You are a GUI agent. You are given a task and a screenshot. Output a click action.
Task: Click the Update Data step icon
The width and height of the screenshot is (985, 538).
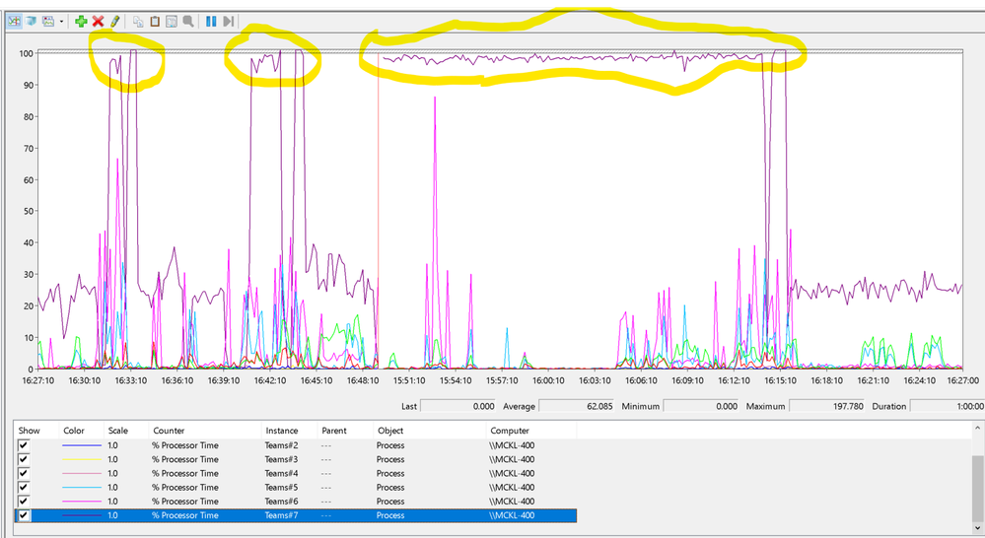click(228, 22)
